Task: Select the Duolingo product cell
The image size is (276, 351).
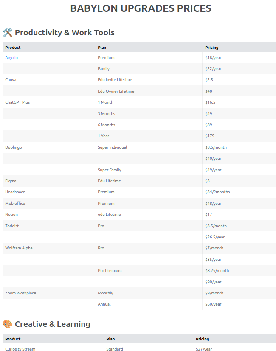Action: pos(14,147)
